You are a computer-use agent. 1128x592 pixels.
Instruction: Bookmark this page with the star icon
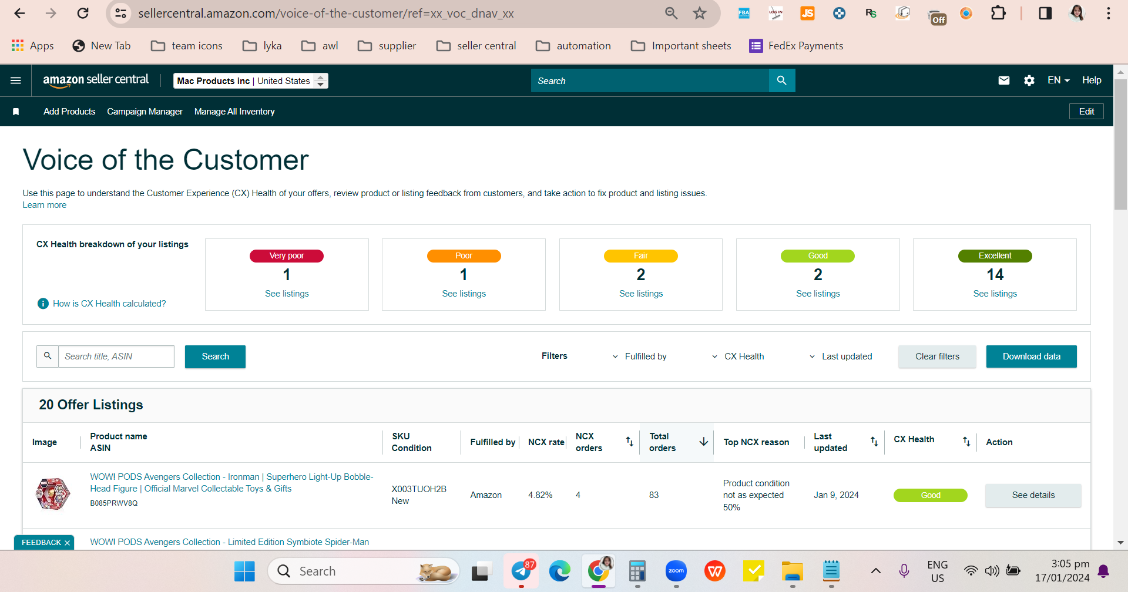(x=699, y=13)
